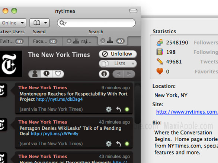
Task: Select the tweet count 49681
Action: click(x=174, y=62)
